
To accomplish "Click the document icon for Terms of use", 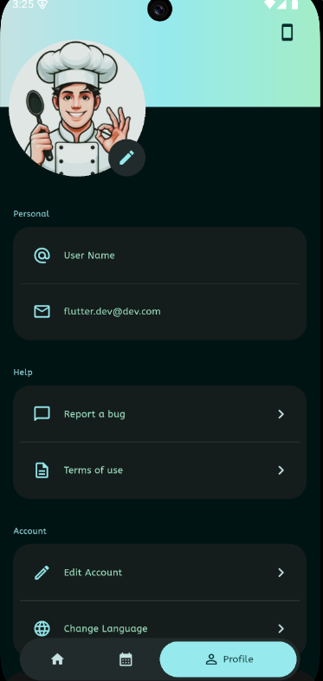I will point(42,470).
